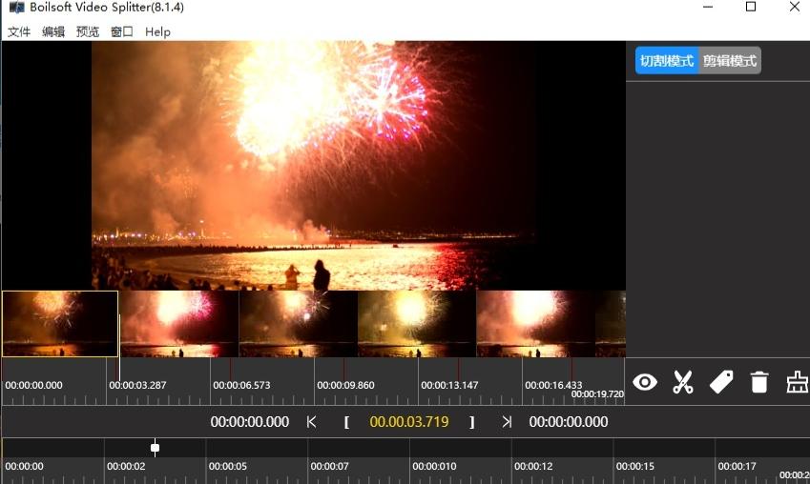Click lower ruler mark 00:00:05
Image resolution: width=810 pixels, height=484 pixels.
click(228, 466)
